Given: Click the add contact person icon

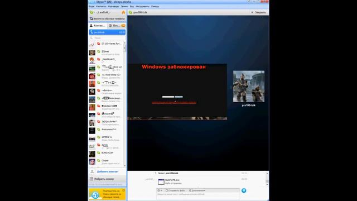Looking at the screenshot, I should point(92,171).
